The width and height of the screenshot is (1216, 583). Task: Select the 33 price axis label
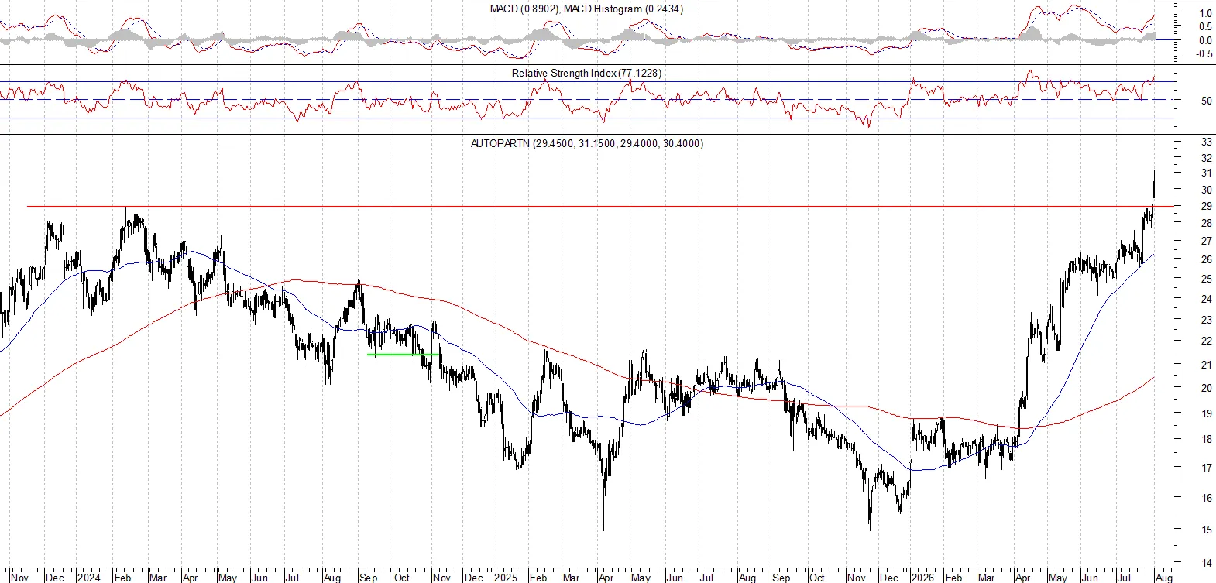[1206, 142]
